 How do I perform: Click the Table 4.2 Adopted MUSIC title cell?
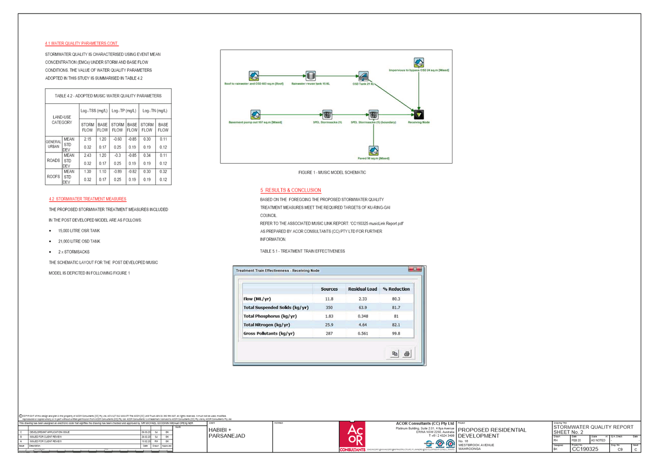click(x=108, y=96)
